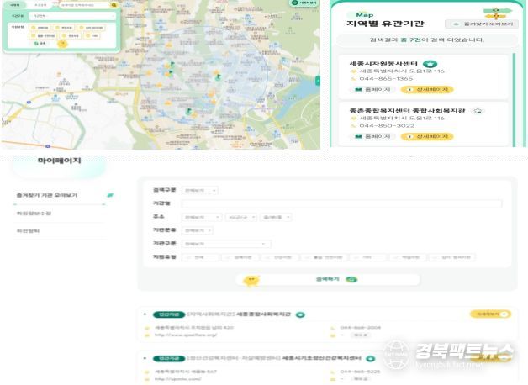Click the round icon beside 세종종합사회복지관 in results

point(300,314)
